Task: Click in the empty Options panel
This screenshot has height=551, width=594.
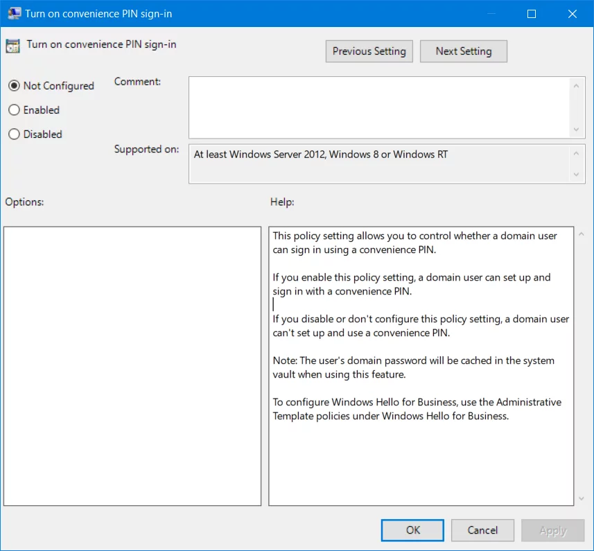Action: click(132, 366)
